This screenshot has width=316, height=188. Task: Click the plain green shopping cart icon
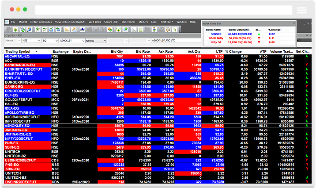click(45, 30)
